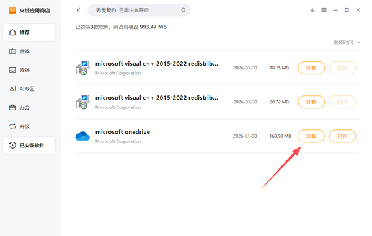Click the search magnifier icon
The image size is (372, 236).
(184, 10)
